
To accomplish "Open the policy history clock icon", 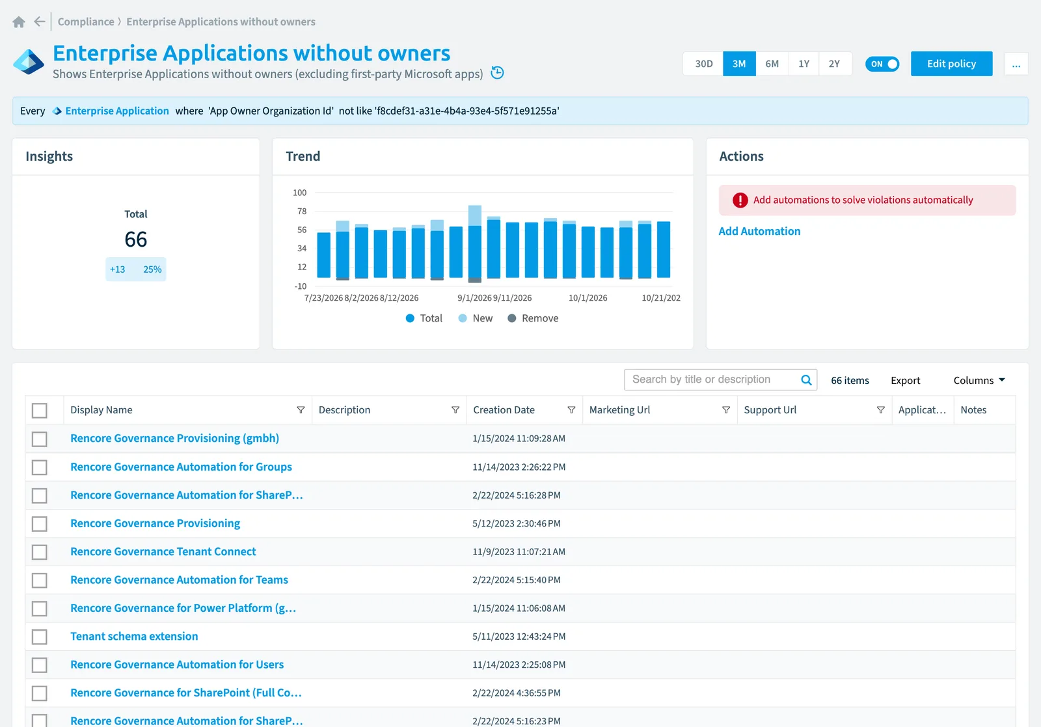I will pos(497,73).
